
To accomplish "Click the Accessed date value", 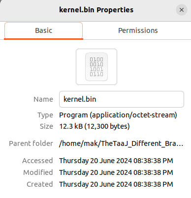I will coord(116,161).
